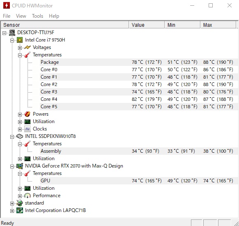Screen dimensions: 239x226
Task: Click the flame Powers icon
Action: tap(28, 114)
